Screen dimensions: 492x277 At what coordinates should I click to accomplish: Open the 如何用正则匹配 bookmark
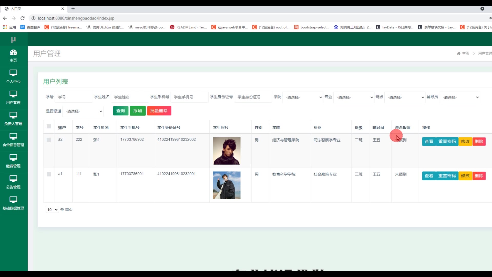pyautogui.click(x=353, y=27)
